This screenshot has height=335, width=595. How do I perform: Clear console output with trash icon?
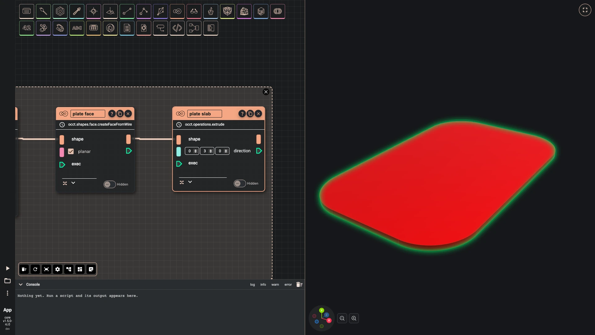[299, 284]
